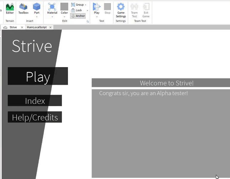
Task: Click the Exit Game button
Action: pos(146,10)
